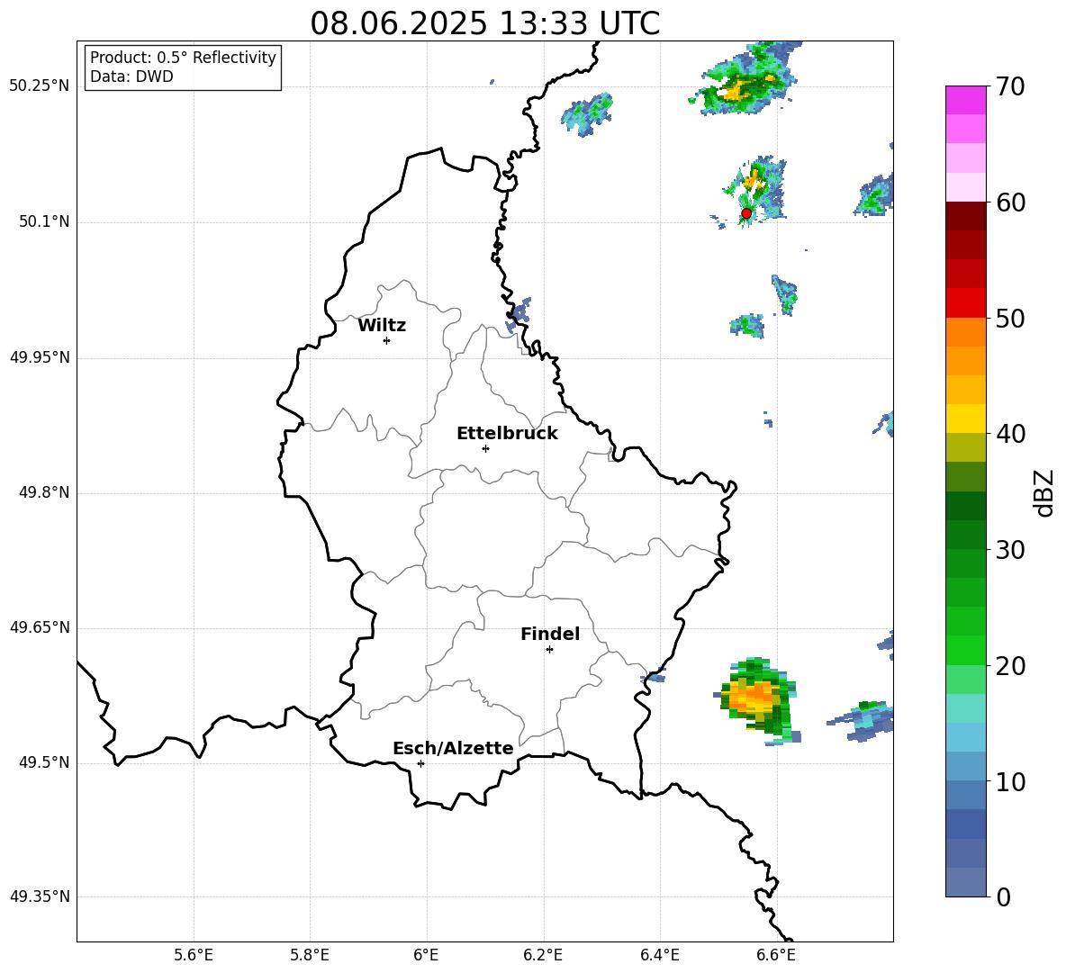Image resolution: width=1066 pixels, height=973 pixels.
Task: Click the 30 tick label on the colorbar
Action: point(1010,550)
